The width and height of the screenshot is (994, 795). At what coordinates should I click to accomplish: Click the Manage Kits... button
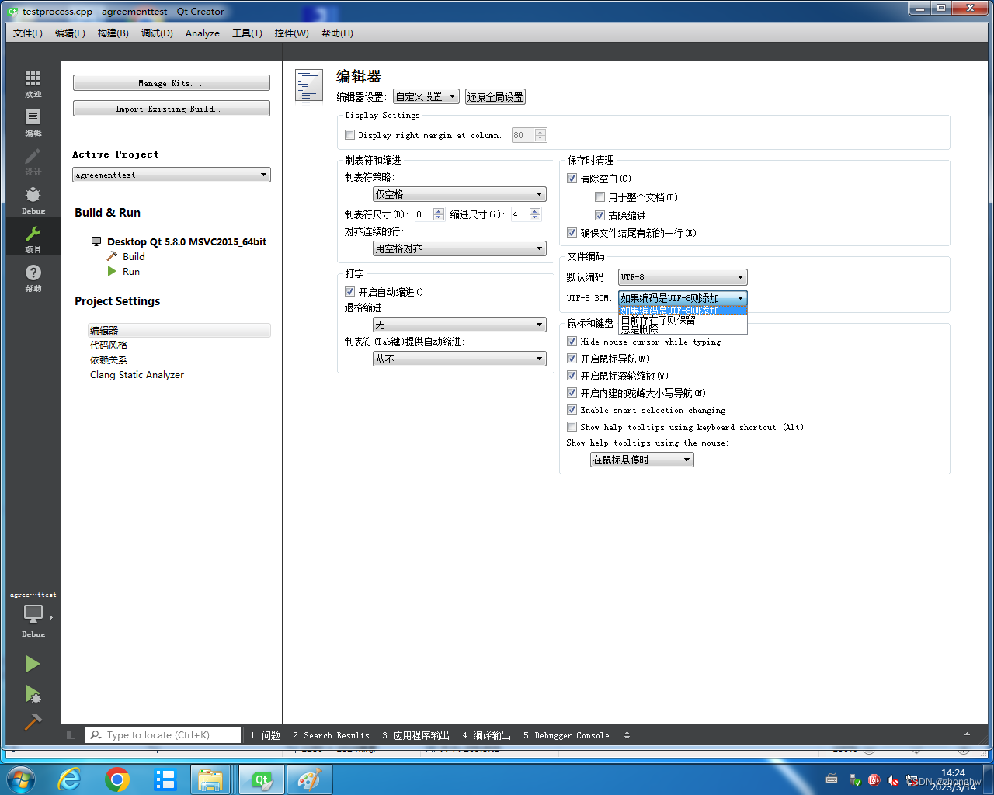coord(171,82)
